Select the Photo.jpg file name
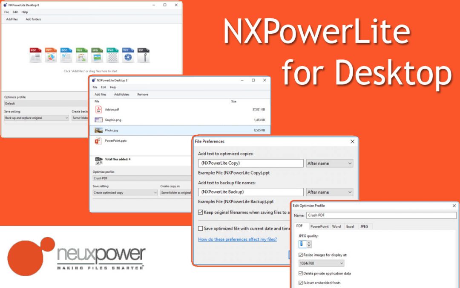460x288 pixels. coord(111,130)
